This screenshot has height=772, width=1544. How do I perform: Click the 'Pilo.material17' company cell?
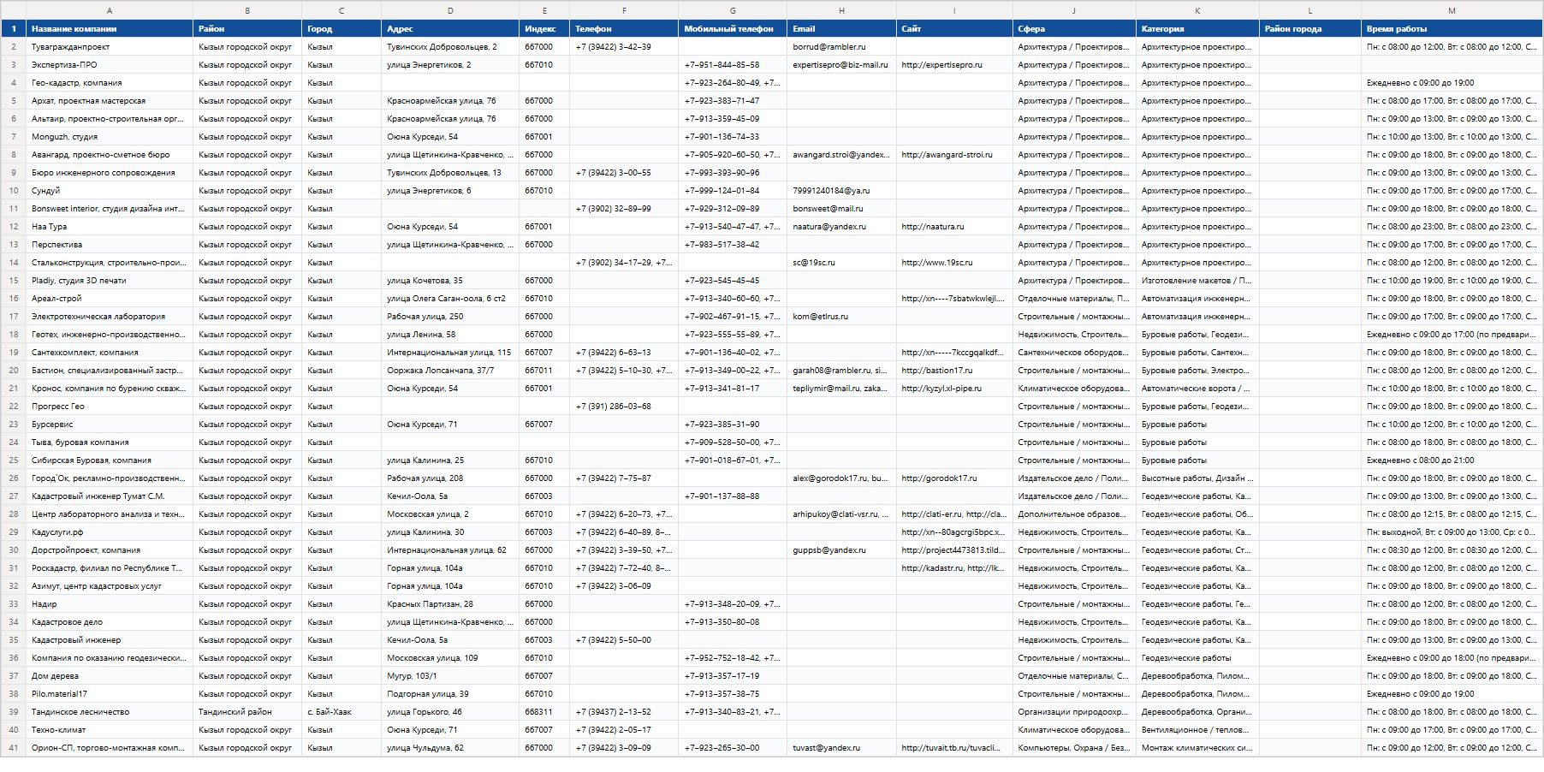coord(110,694)
